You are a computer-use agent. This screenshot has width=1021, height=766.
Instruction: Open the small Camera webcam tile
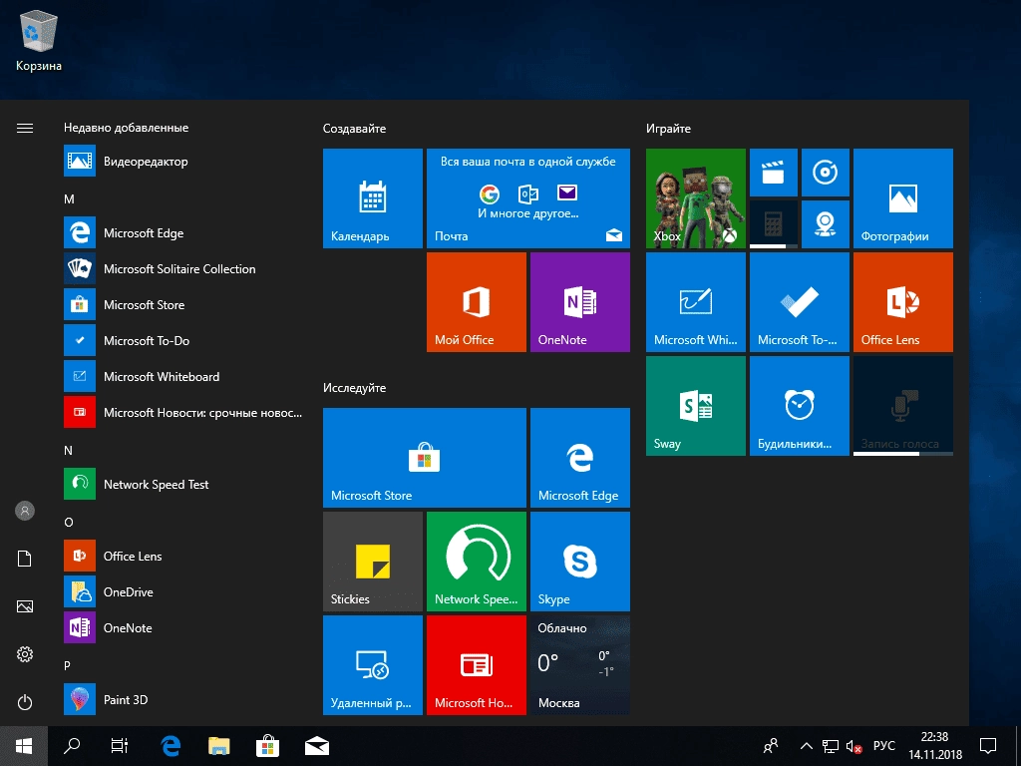(x=825, y=224)
